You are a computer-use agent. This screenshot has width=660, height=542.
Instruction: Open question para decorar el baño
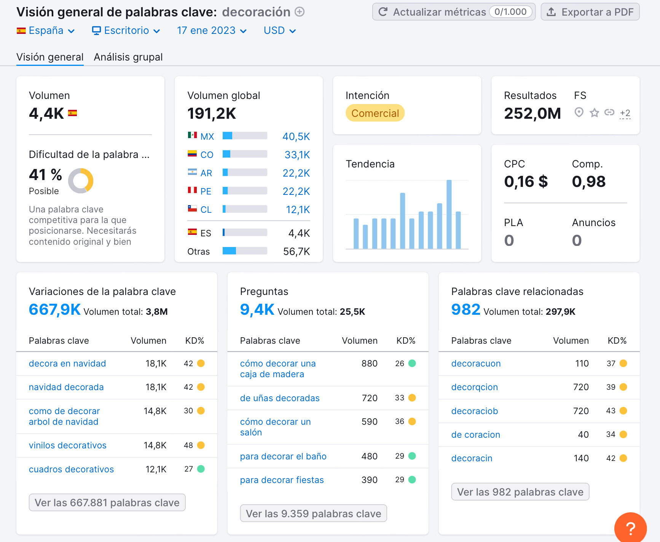(x=283, y=456)
